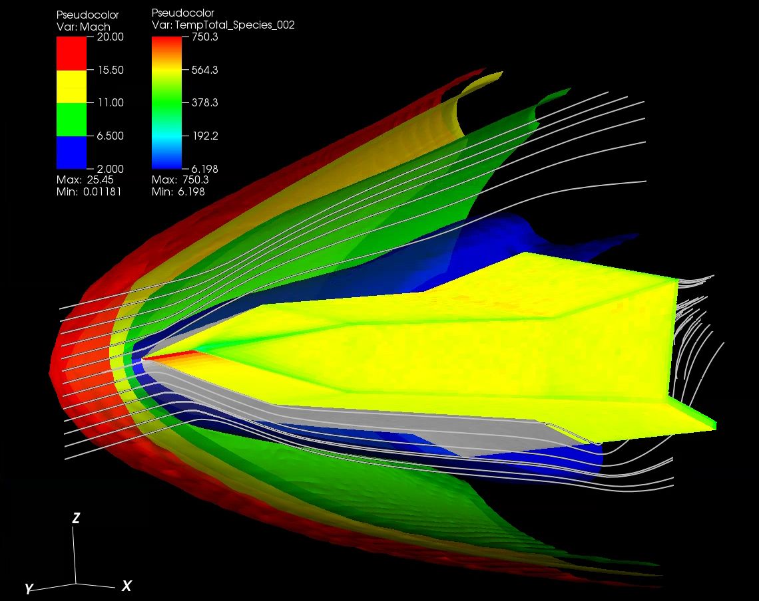The height and width of the screenshot is (601, 759).
Task: Click the red band in Mach legend
Action: tap(72, 53)
